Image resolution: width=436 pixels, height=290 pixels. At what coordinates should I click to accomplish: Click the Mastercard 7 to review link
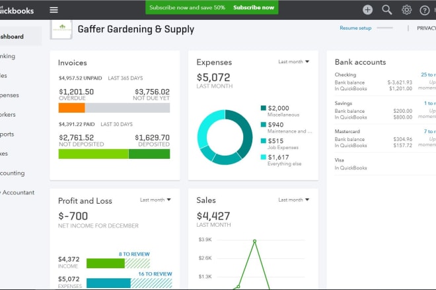pyautogui.click(x=430, y=131)
